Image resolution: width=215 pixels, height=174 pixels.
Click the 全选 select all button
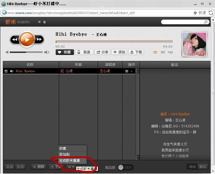coord(10,167)
